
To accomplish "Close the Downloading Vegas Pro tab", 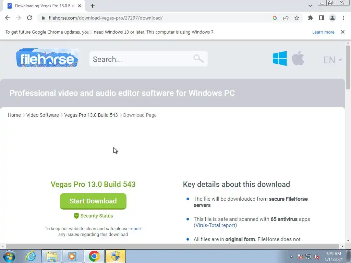I will coord(80,6).
